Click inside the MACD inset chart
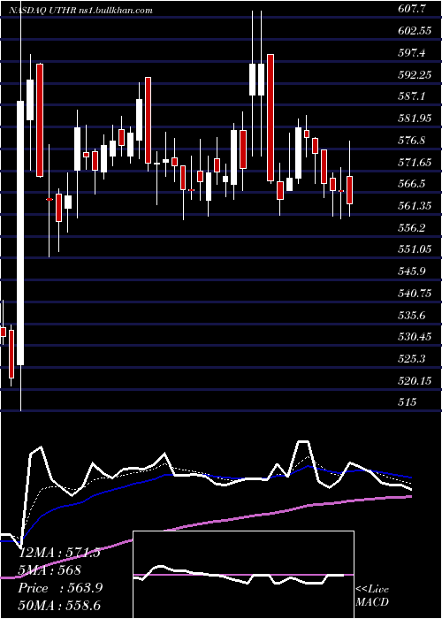The height and width of the screenshot is (619, 442). coord(243,575)
